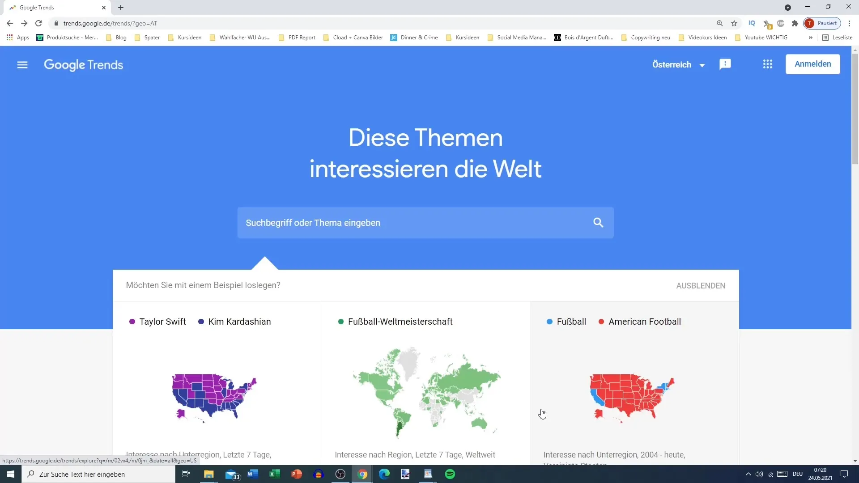Click the IQ extension icon
This screenshot has height=483, width=859.
point(752,23)
